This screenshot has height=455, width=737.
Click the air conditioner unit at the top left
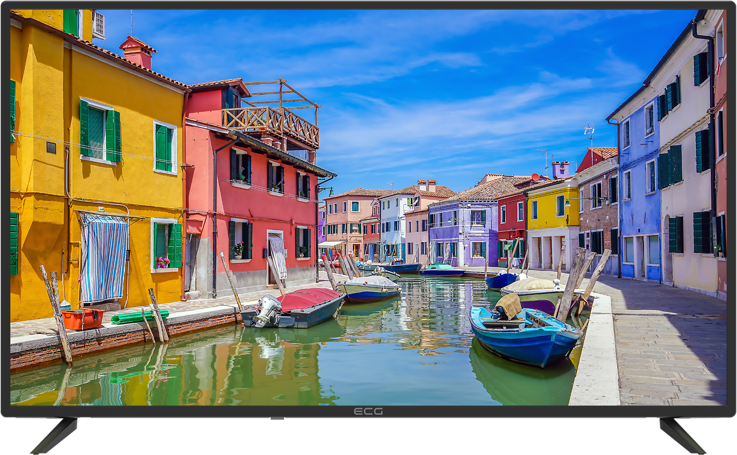click(98, 25)
